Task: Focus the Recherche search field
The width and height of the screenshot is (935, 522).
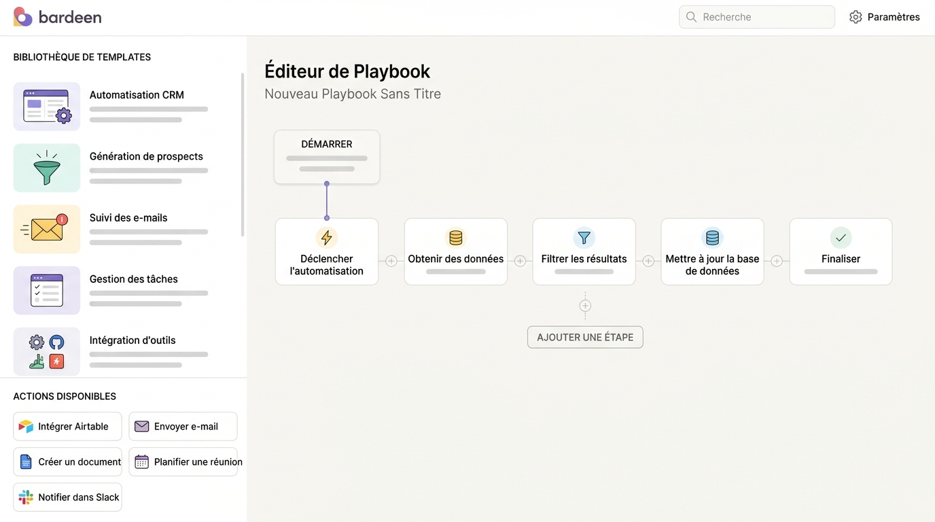Action: 757,17
